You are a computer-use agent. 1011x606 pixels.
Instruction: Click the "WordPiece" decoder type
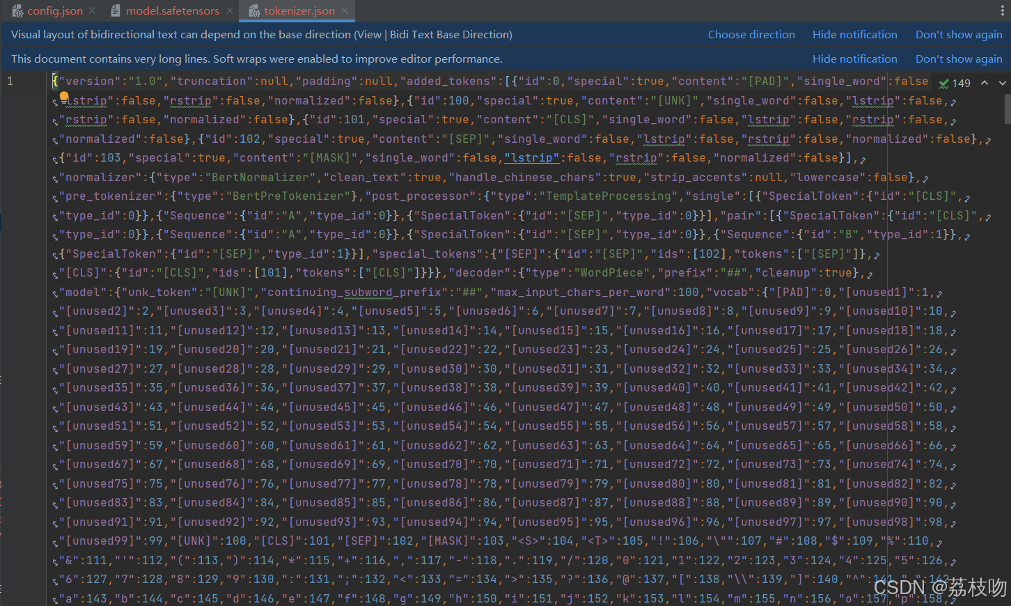point(611,273)
